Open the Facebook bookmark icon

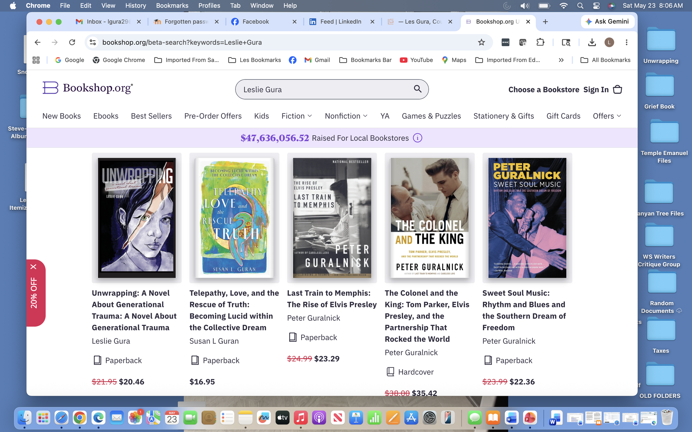click(x=292, y=60)
